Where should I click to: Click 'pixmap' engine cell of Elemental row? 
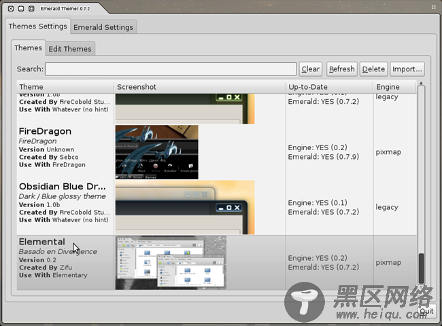coord(388,262)
